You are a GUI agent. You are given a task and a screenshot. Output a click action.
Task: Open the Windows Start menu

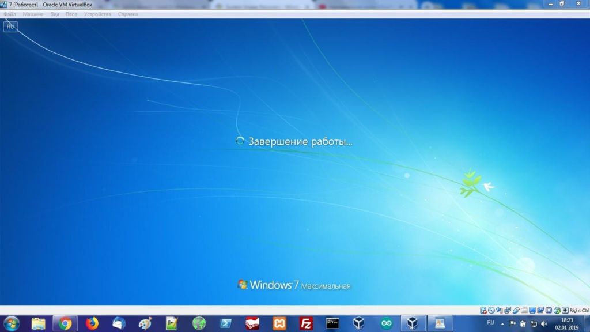[x=12, y=324]
